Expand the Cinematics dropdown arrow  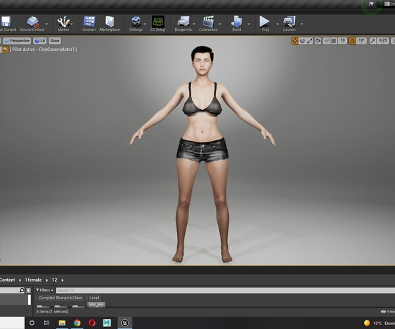(x=220, y=24)
